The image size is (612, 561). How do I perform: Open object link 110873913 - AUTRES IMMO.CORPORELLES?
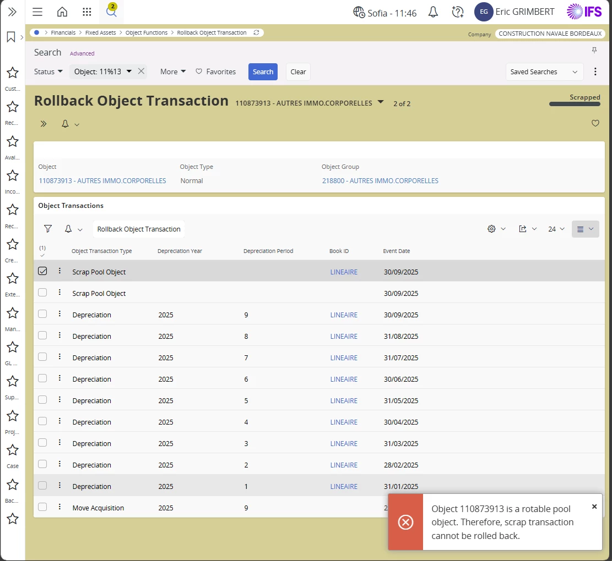pos(102,180)
